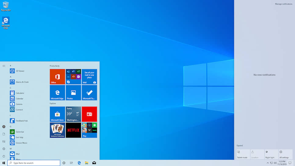Open Groove Music from the app list

[x=21, y=143]
